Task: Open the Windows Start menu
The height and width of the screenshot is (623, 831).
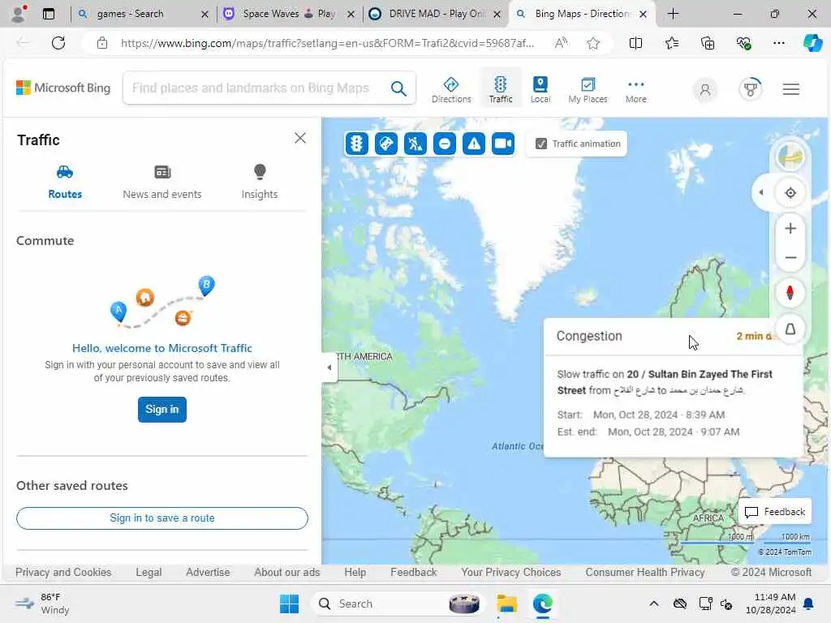Action: [x=290, y=604]
